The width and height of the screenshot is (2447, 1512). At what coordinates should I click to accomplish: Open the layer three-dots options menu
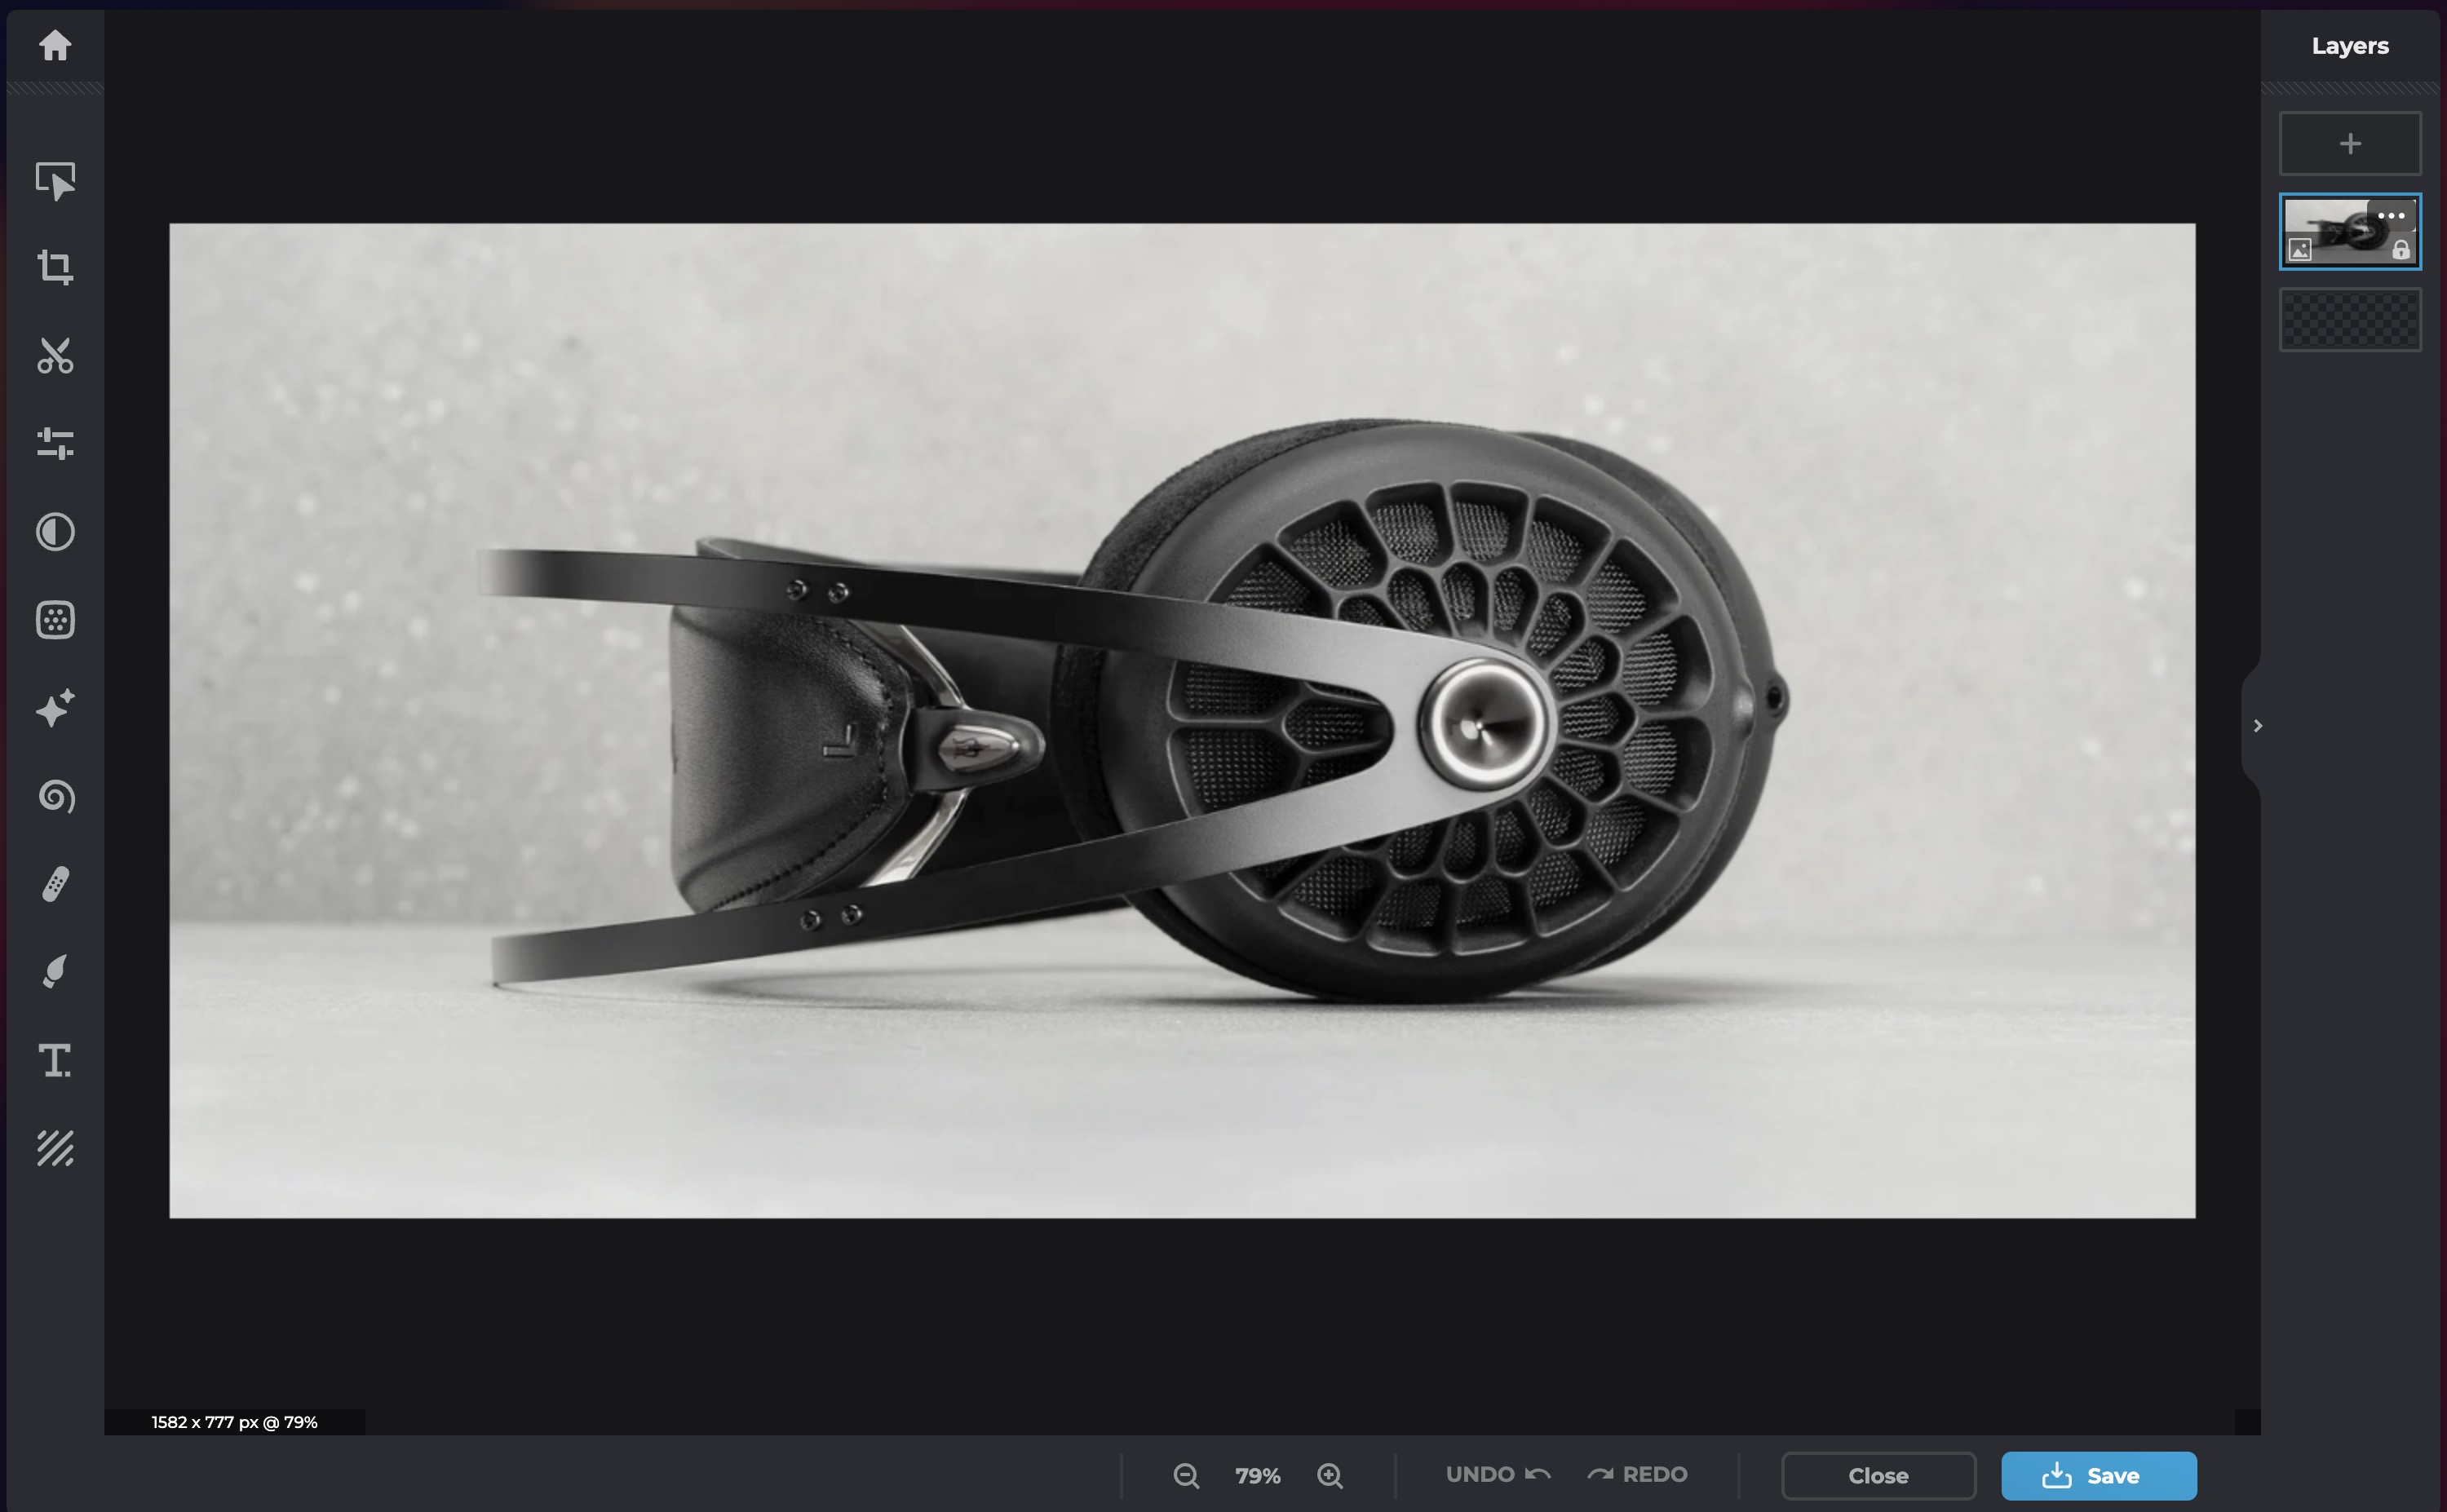[x=2391, y=216]
